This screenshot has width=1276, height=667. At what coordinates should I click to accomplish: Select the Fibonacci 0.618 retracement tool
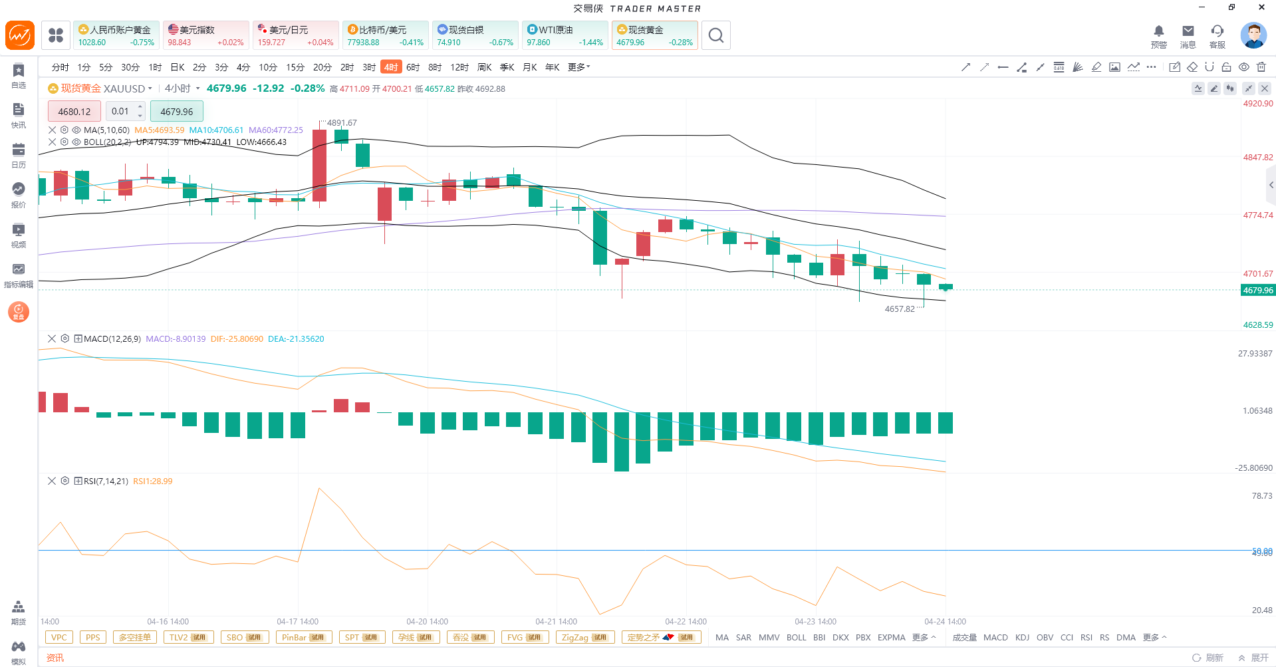coord(1059,67)
